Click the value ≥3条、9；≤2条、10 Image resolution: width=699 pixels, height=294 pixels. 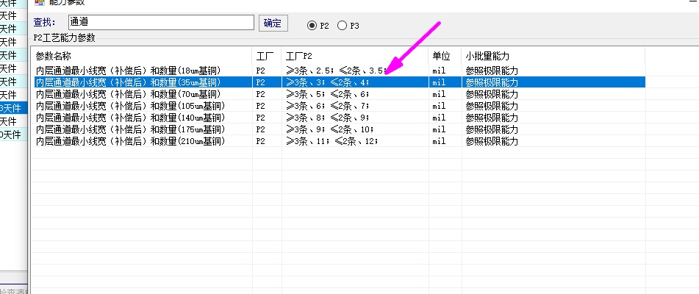coord(330,129)
